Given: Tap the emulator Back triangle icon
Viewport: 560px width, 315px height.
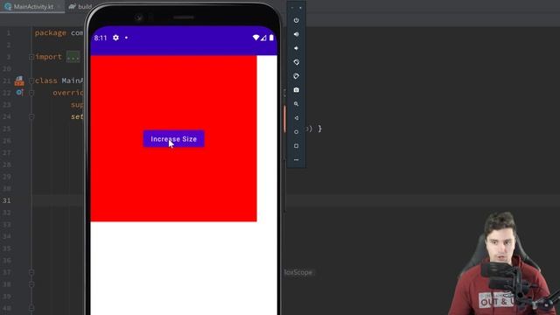Looking at the screenshot, I should 296,118.
